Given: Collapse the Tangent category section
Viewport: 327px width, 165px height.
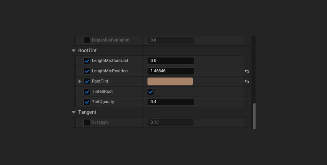Looking at the screenshot, I should pyautogui.click(x=74, y=112).
